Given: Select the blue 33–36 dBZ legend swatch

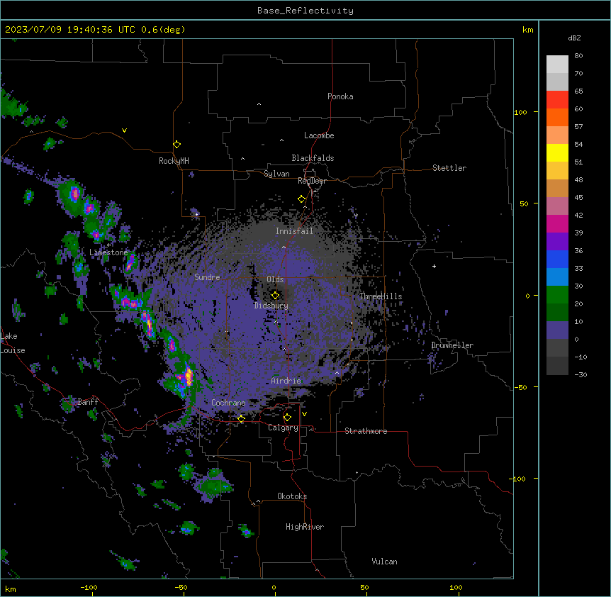Looking at the screenshot, I should click(x=557, y=259).
